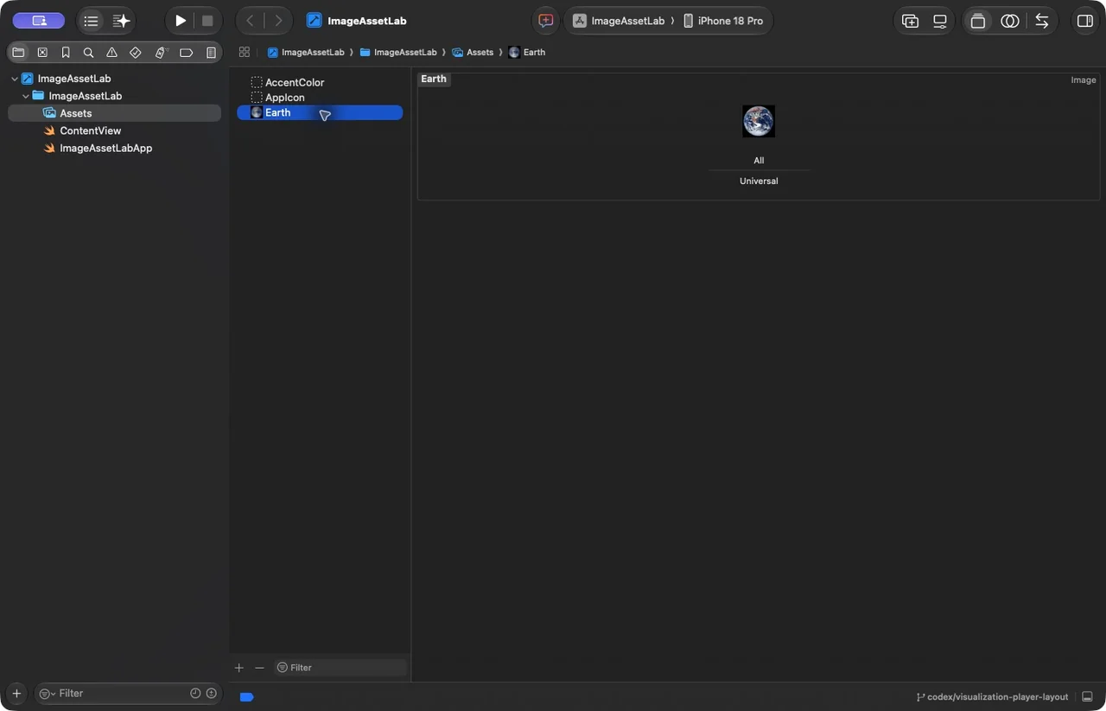Click the code review arrows icon

point(1042,21)
